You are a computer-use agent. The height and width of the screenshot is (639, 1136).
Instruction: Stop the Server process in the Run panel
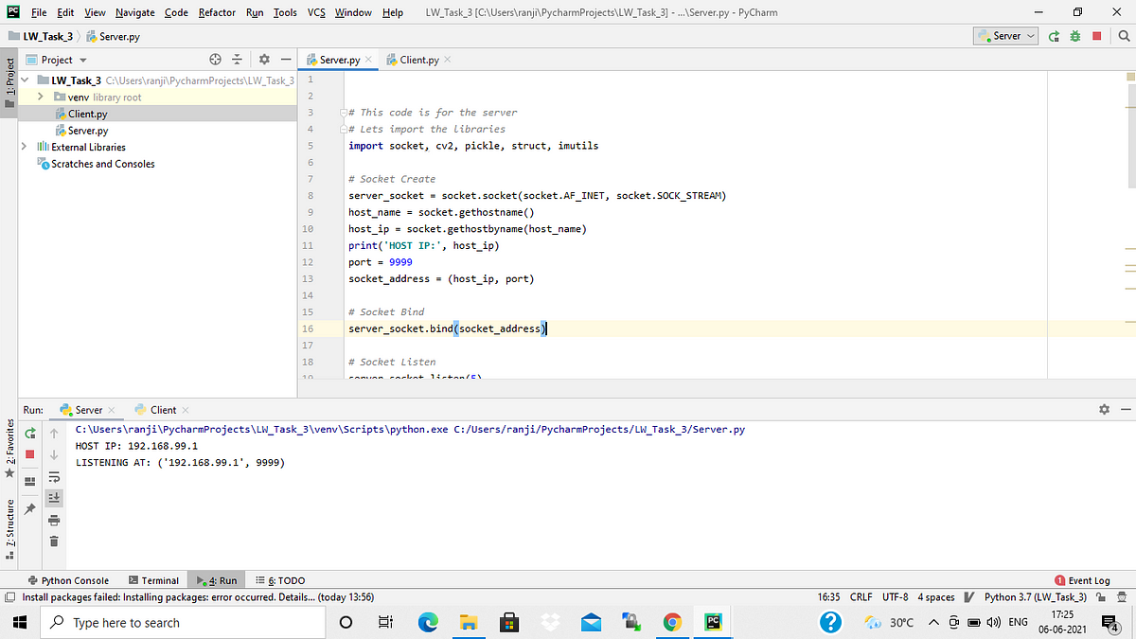pos(30,454)
